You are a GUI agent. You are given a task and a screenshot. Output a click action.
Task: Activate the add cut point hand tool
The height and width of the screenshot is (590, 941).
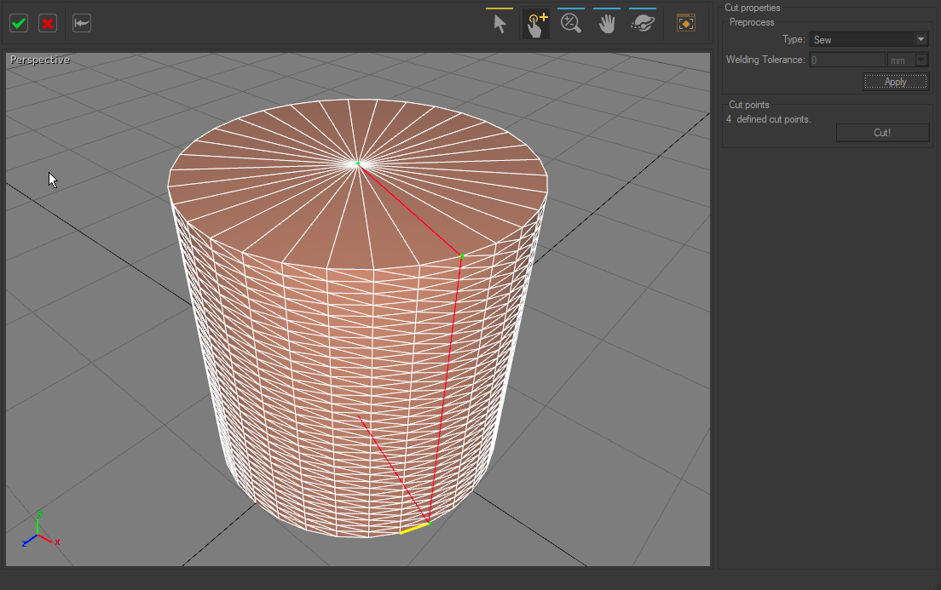535,24
